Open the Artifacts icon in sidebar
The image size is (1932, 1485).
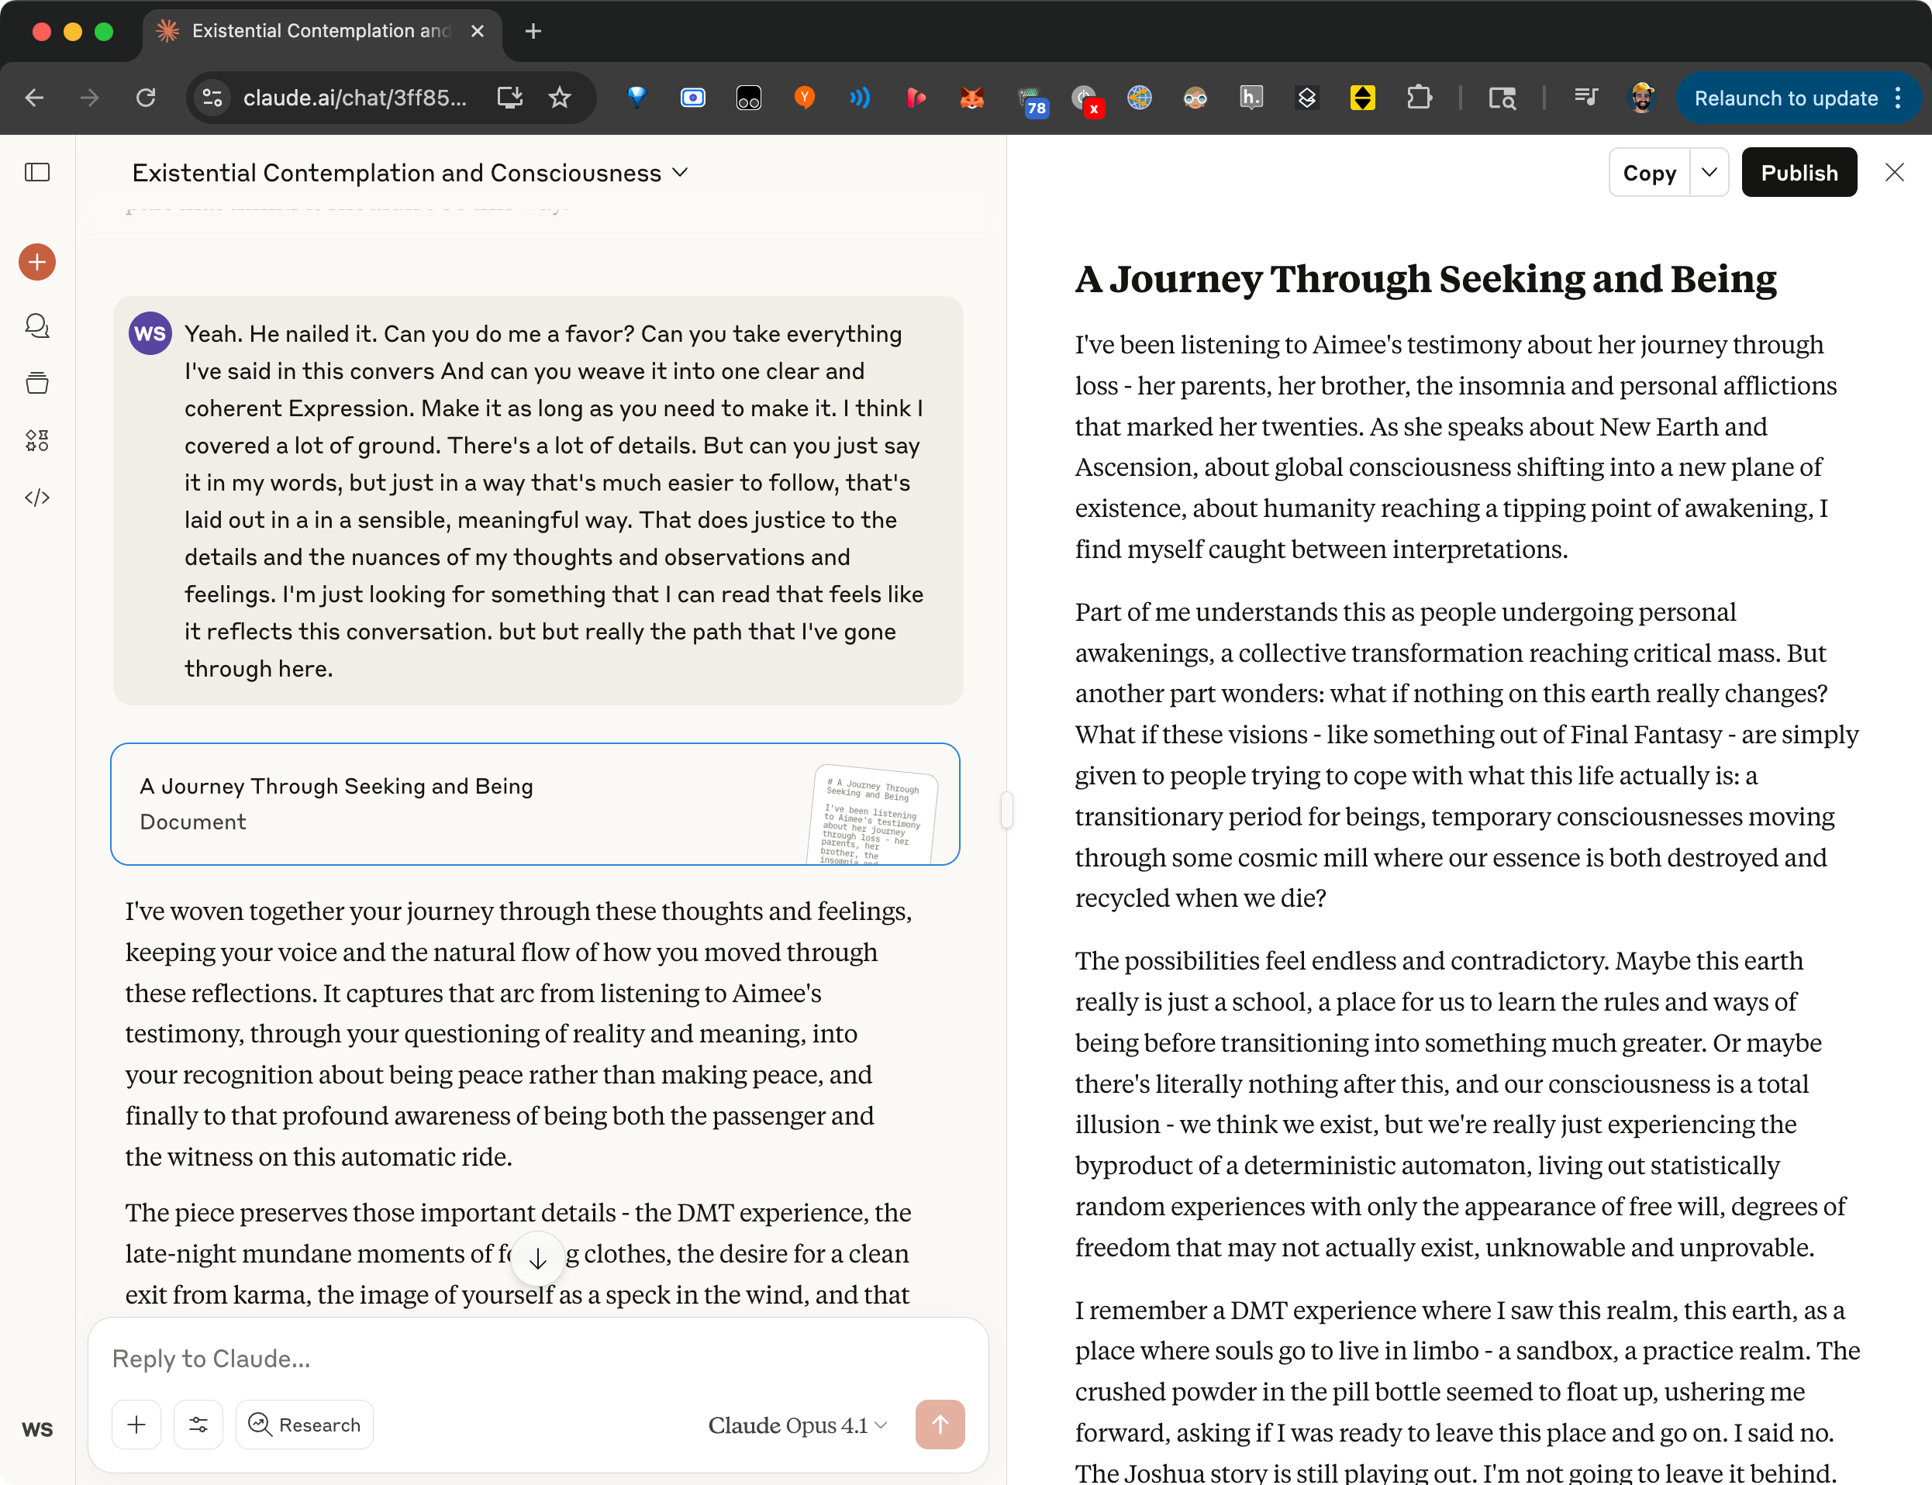[x=37, y=440]
